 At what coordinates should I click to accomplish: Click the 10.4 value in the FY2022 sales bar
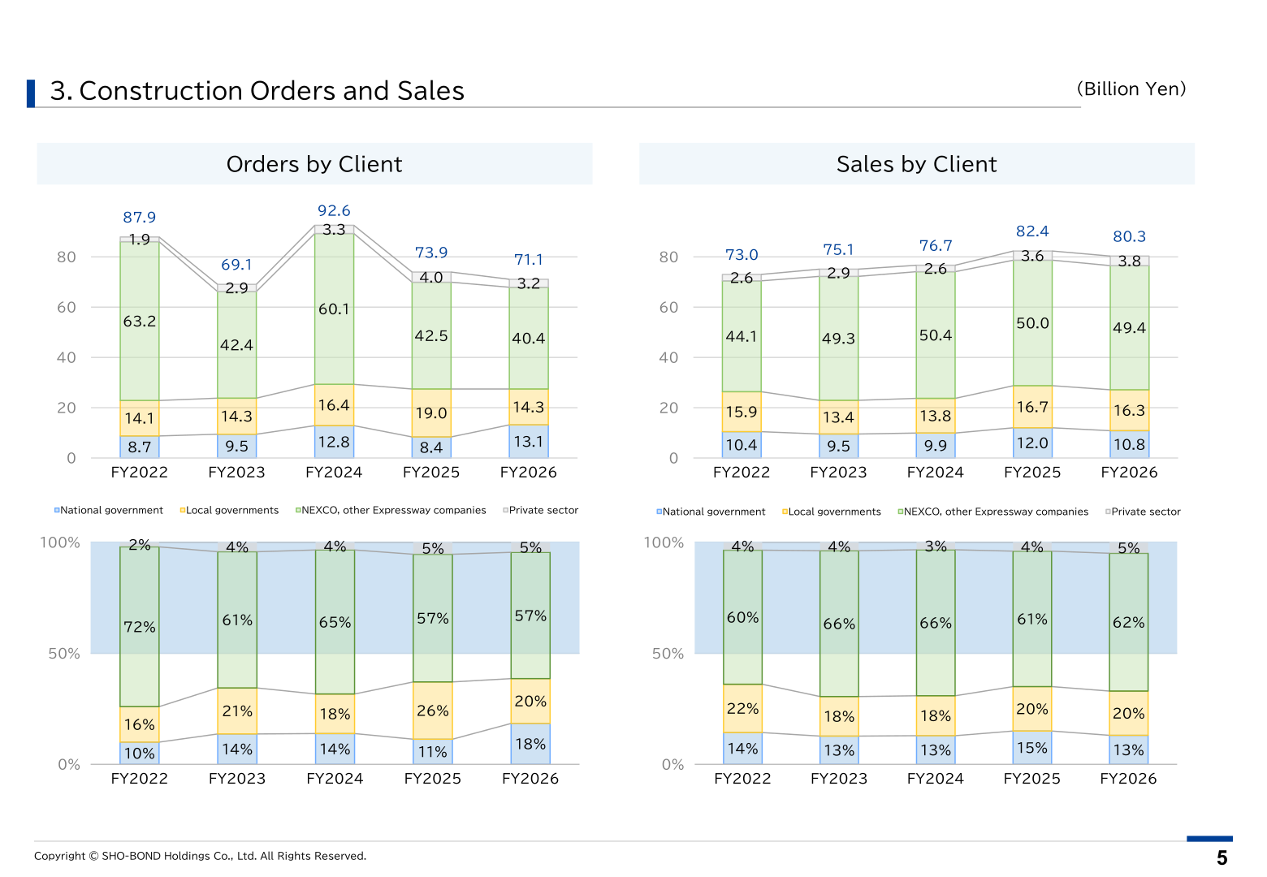742,445
